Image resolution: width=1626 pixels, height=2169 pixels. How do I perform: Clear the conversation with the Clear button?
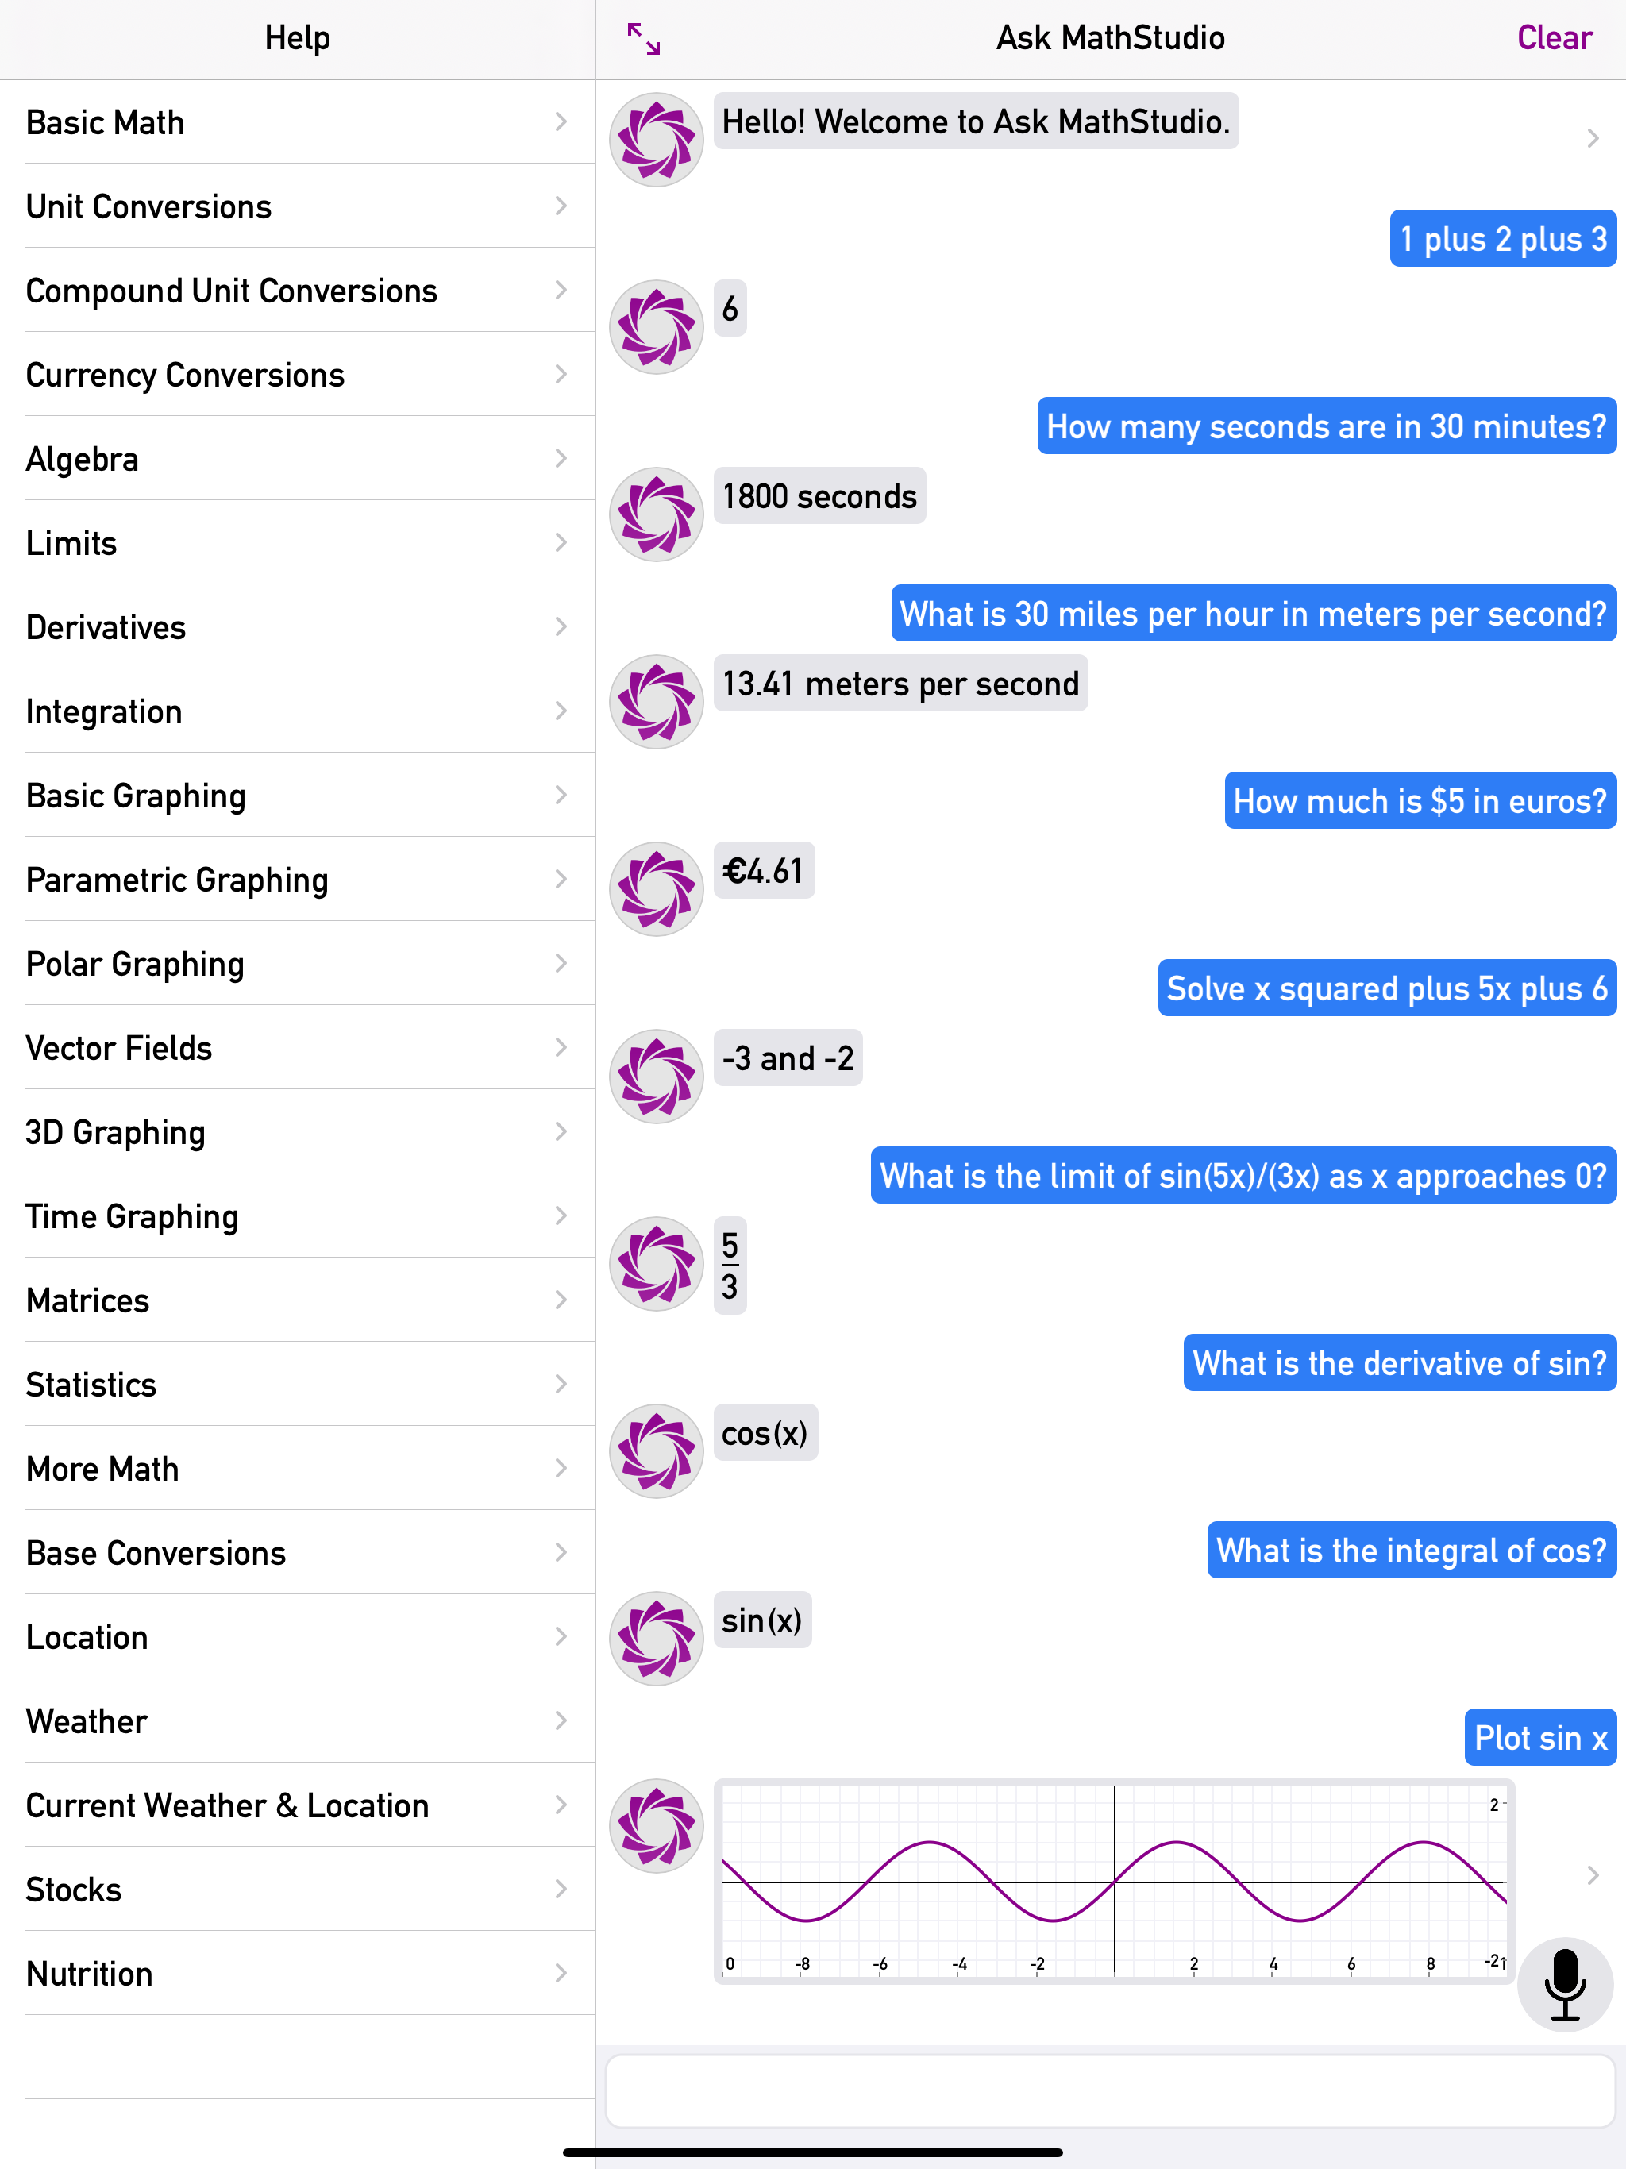click(x=1555, y=38)
